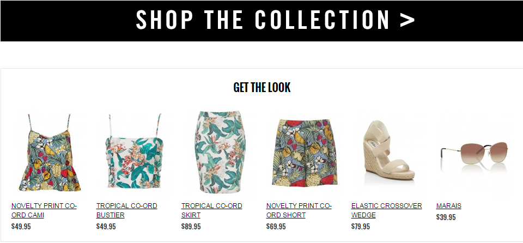Go to Novelty Print Co-ord Short link
The image size is (523, 243).
point(299,210)
